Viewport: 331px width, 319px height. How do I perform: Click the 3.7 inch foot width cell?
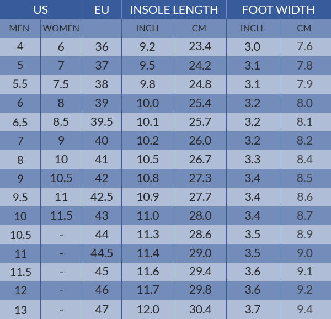[x=252, y=310]
